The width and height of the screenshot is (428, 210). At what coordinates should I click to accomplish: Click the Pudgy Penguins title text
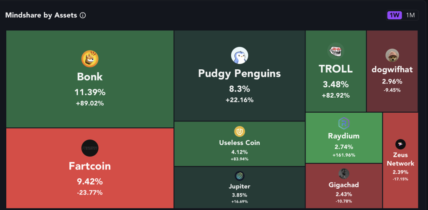pos(239,73)
